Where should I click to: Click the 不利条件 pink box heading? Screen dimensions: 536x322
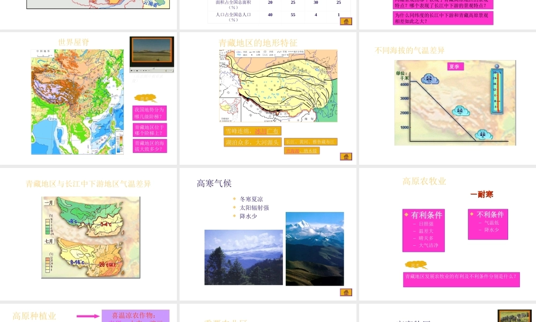(490, 215)
